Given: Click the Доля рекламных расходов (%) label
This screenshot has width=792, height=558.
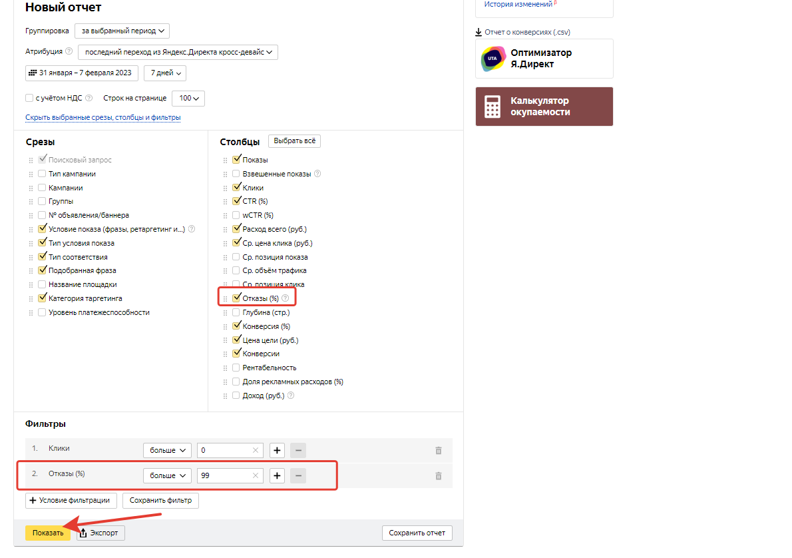Looking at the screenshot, I should coord(293,382).
